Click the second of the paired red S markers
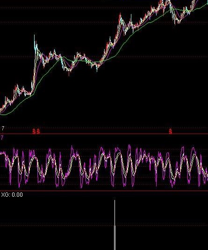208x250 pixels. pos(38,131)
